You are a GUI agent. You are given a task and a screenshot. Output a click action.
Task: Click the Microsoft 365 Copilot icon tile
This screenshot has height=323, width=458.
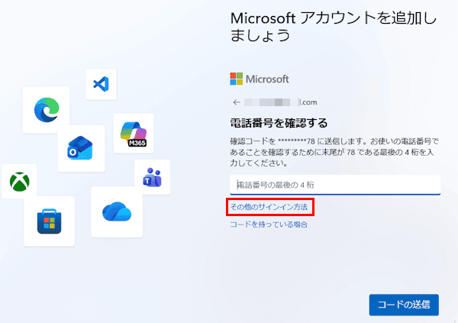pos(134,134)
